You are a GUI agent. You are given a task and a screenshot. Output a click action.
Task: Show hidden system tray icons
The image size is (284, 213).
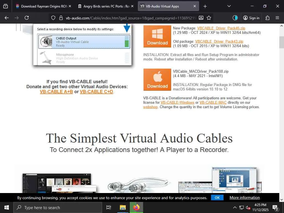tap(235, 207)
